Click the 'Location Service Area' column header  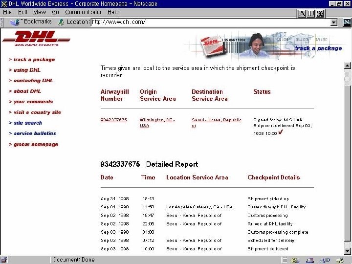pyautogui.click(x=197, y=177)
